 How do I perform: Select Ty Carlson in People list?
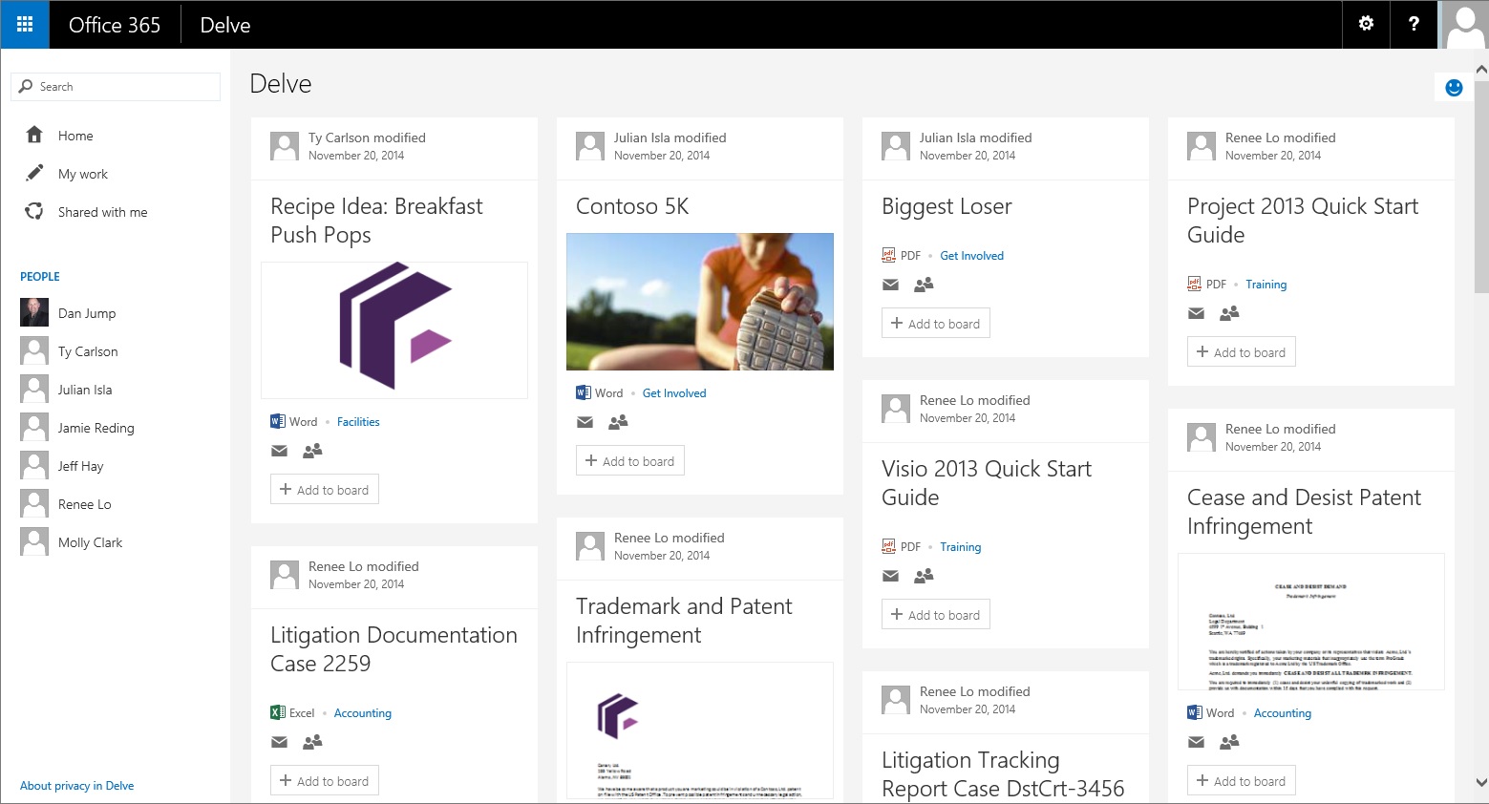88,351
